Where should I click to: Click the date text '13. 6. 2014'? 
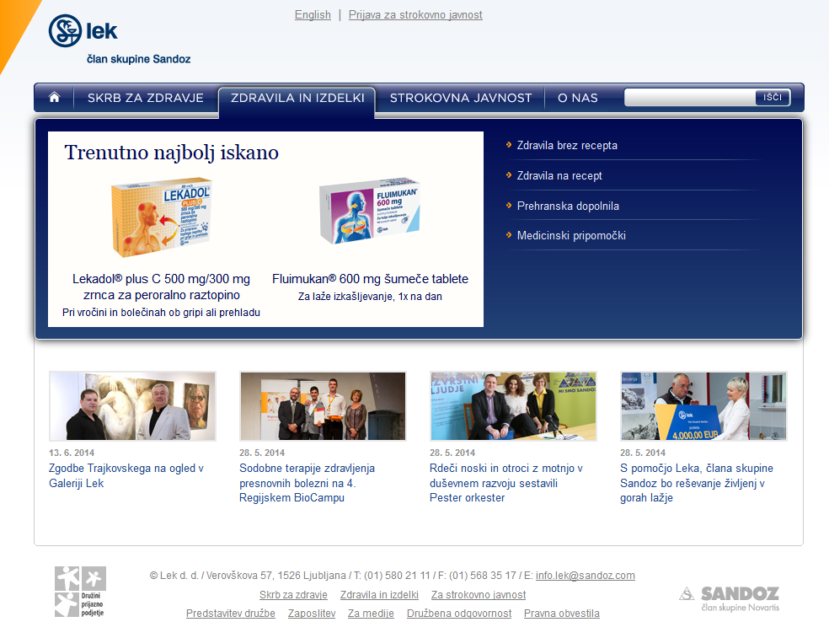(72, 453)
